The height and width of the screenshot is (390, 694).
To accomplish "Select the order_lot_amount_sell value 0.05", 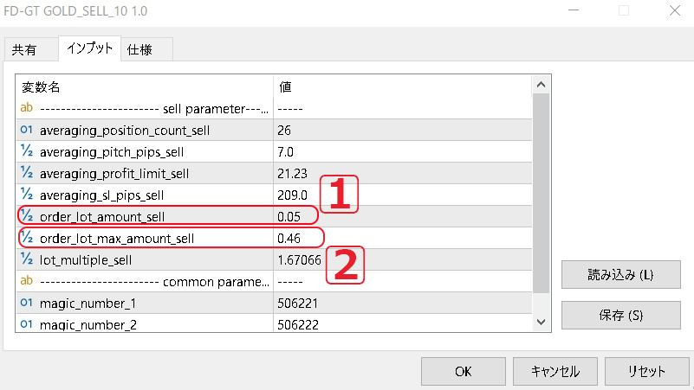I will coord(290,216).
